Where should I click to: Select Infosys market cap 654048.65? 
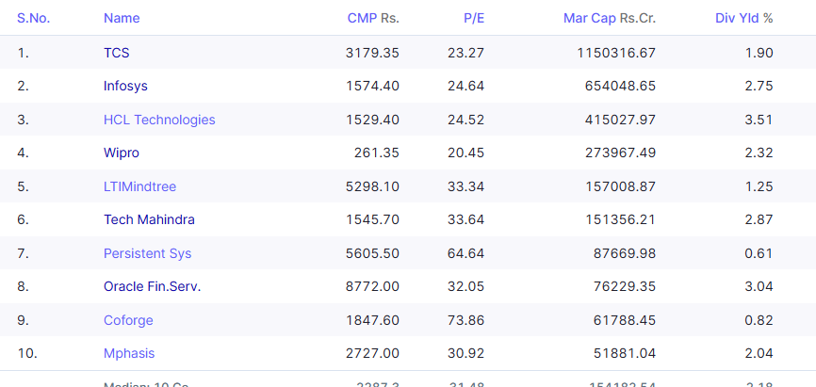[620, 86]
